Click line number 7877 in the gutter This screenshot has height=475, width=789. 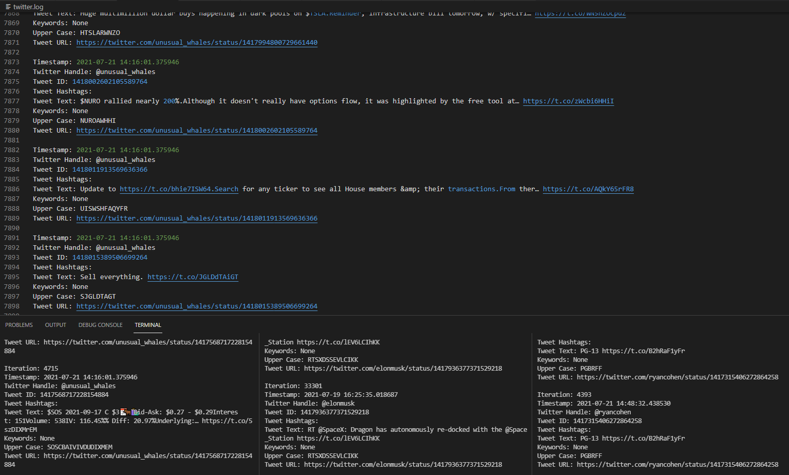coord(11,101)
